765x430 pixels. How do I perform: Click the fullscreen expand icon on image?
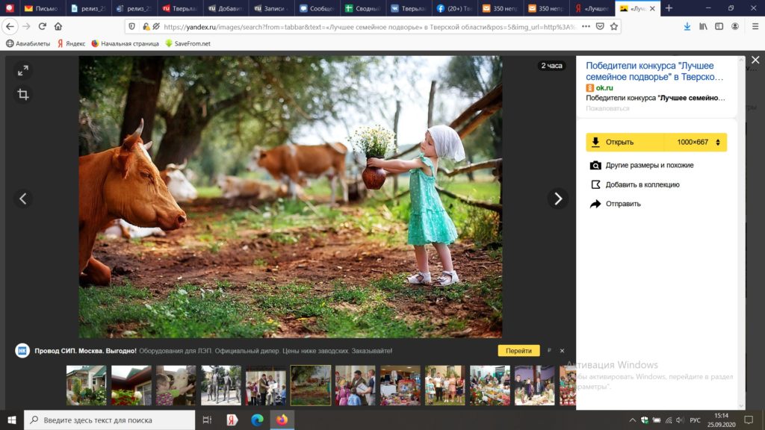(x=23, y=70)
